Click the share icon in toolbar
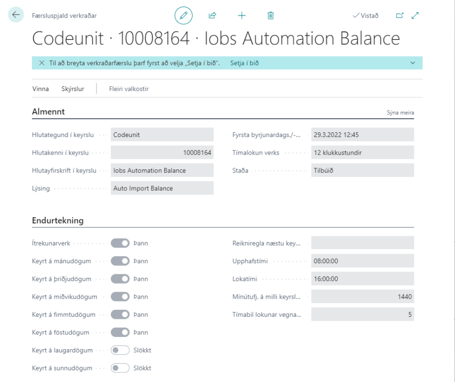Viewport: 455px width, 382px height. coord(212,16)
